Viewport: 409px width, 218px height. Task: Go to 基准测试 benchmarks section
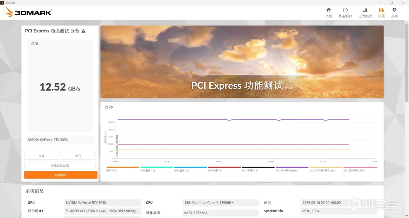pyautogui.click(x=345, y=13)
